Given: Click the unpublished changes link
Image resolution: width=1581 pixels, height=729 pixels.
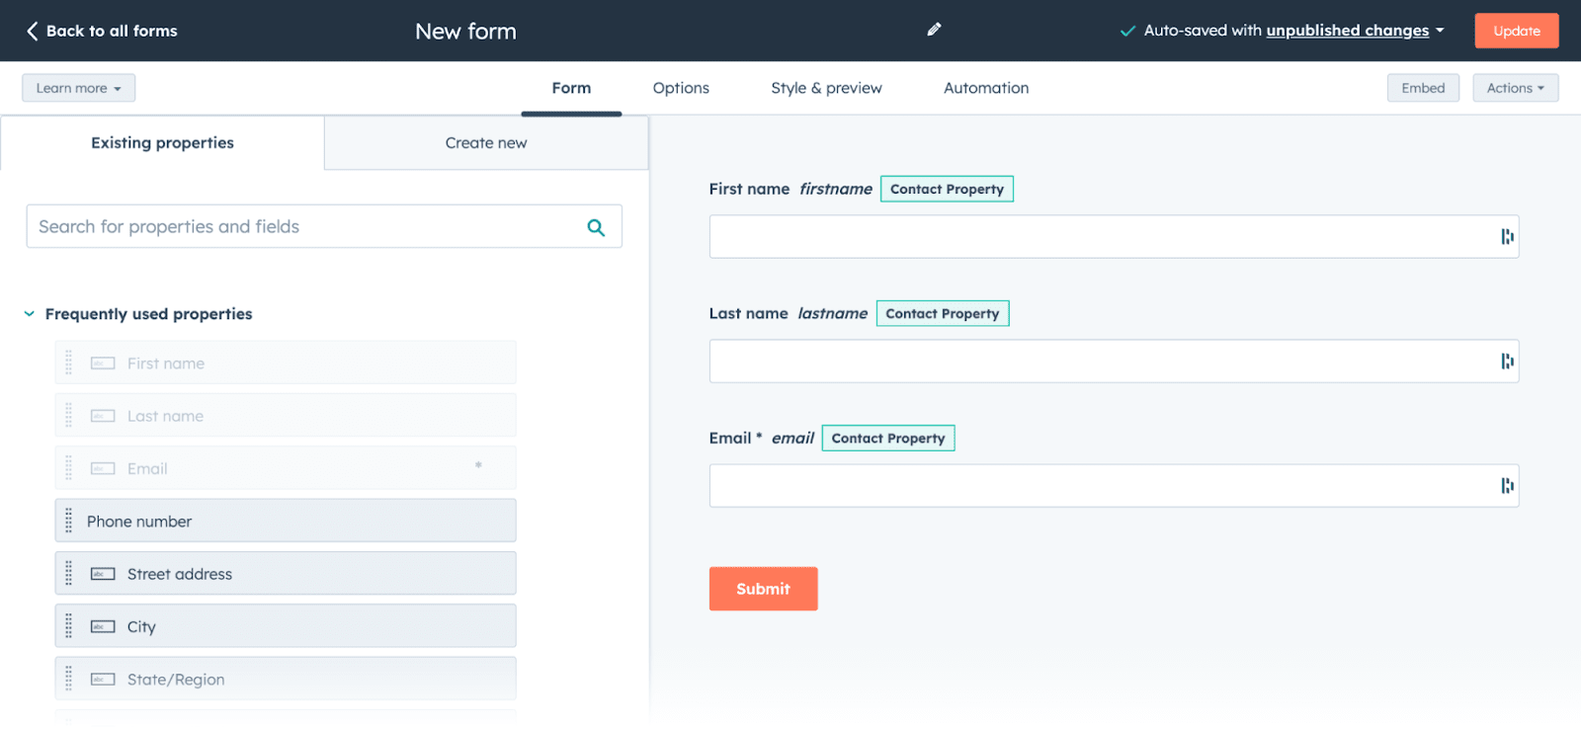Looking at the screenshot, I should coord(1348,31).
